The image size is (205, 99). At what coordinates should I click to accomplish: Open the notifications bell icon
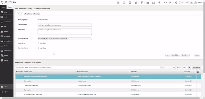pyautogui.click(x=159, y=3)
